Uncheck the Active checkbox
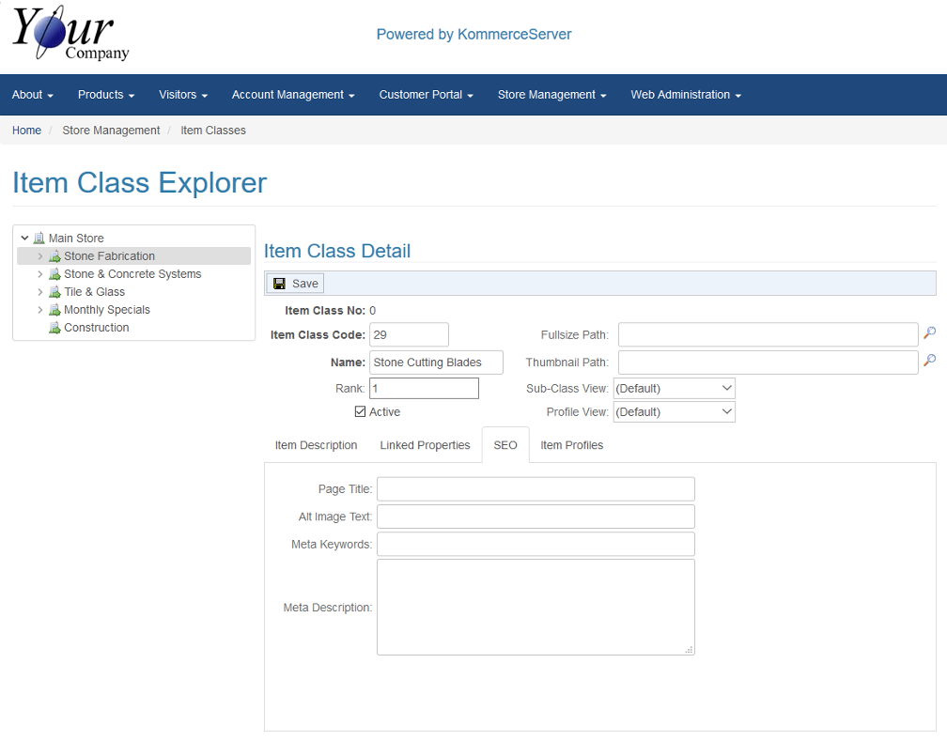The height and width of the screenshot is (756, 947). click(x=360, y=411)
